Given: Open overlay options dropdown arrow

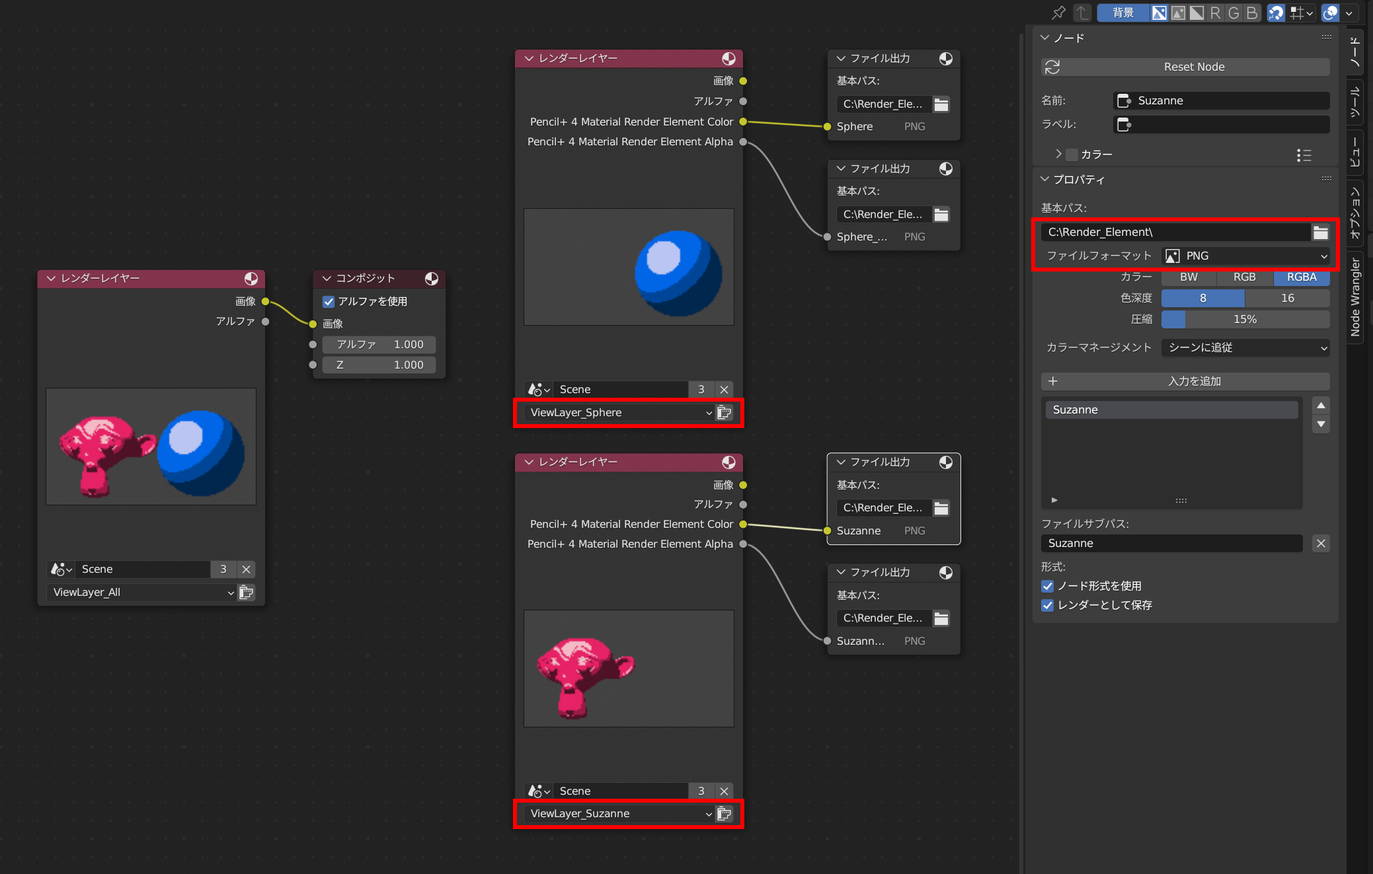Looking at the screenshot, I should tap(1349, 13).
